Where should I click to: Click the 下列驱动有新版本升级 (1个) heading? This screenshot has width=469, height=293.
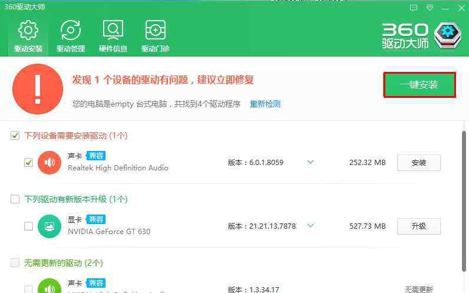[x=76, y=199]
